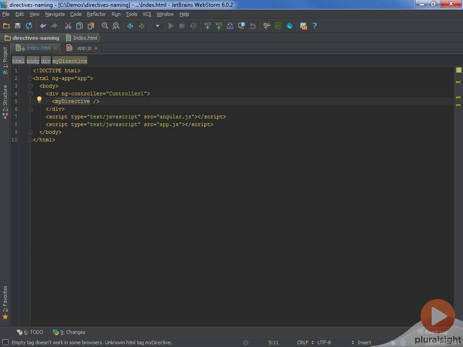463x347 pixels.
Task: Click the Undo arrow icon
Action: click(x=43, y=26)
